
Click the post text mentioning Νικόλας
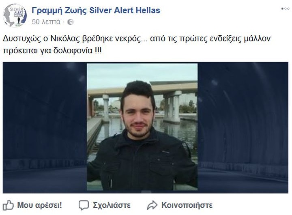(x=137, y=45)
